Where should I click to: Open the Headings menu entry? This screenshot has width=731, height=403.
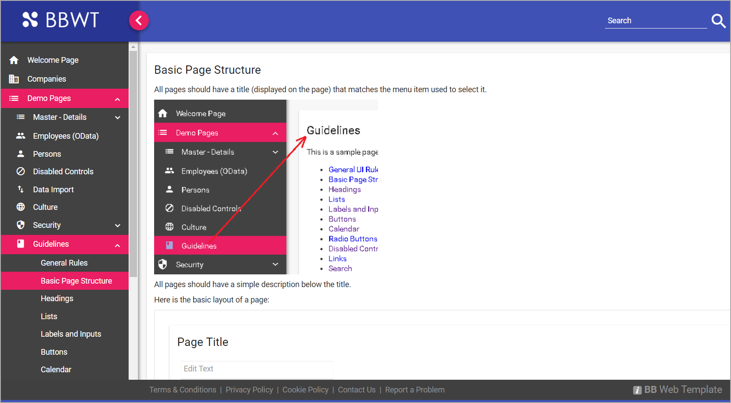(x=57, y=298)
